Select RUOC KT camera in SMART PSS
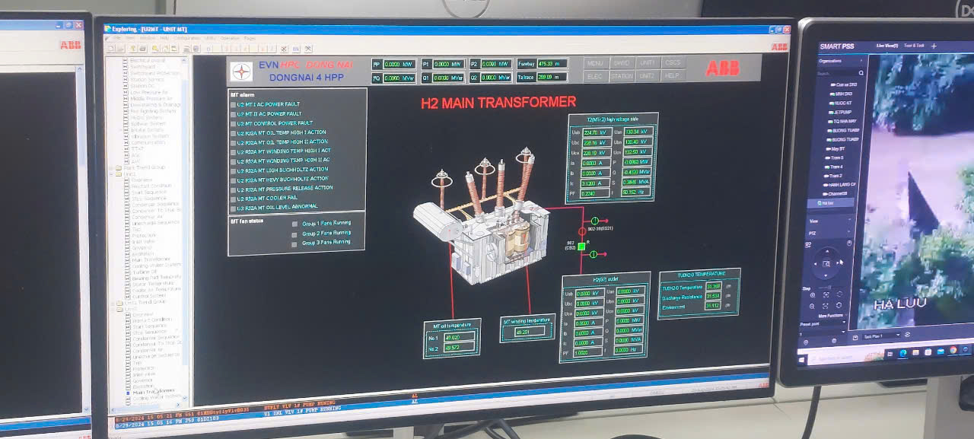The image size is (974, 439). (x=843, y=102)
